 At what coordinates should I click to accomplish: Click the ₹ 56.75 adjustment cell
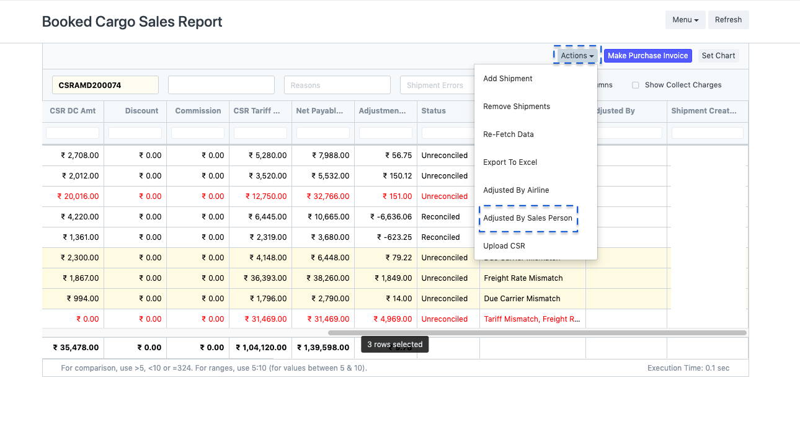pyautogui.click(x=386, y=156)
